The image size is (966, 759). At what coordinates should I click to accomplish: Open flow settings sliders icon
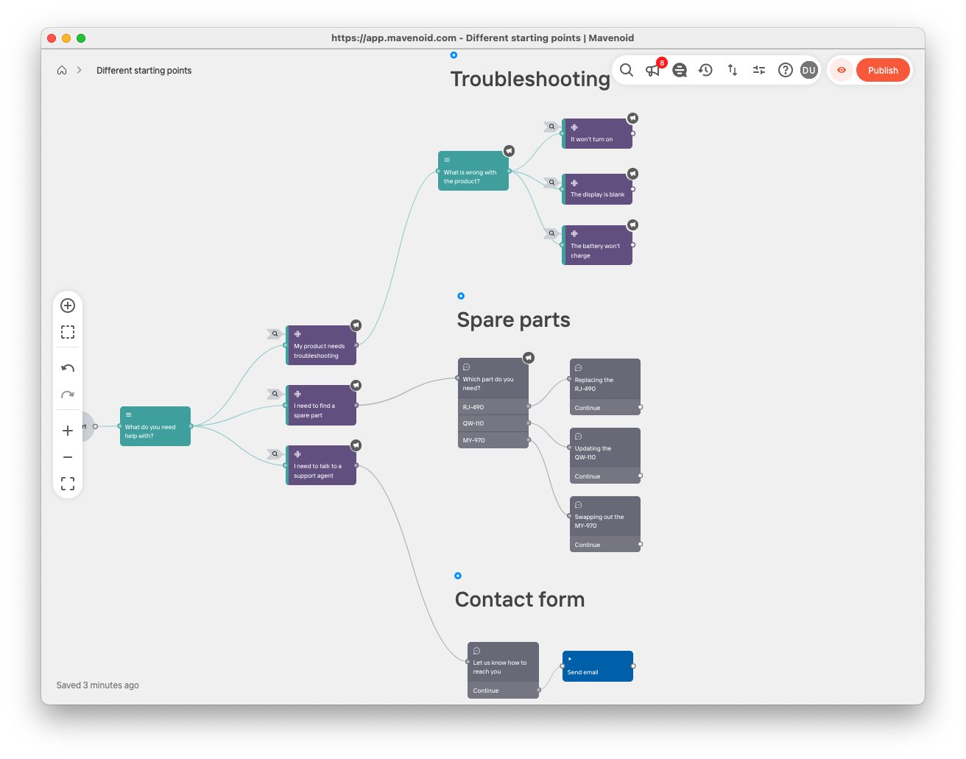(x=759, y=70)
